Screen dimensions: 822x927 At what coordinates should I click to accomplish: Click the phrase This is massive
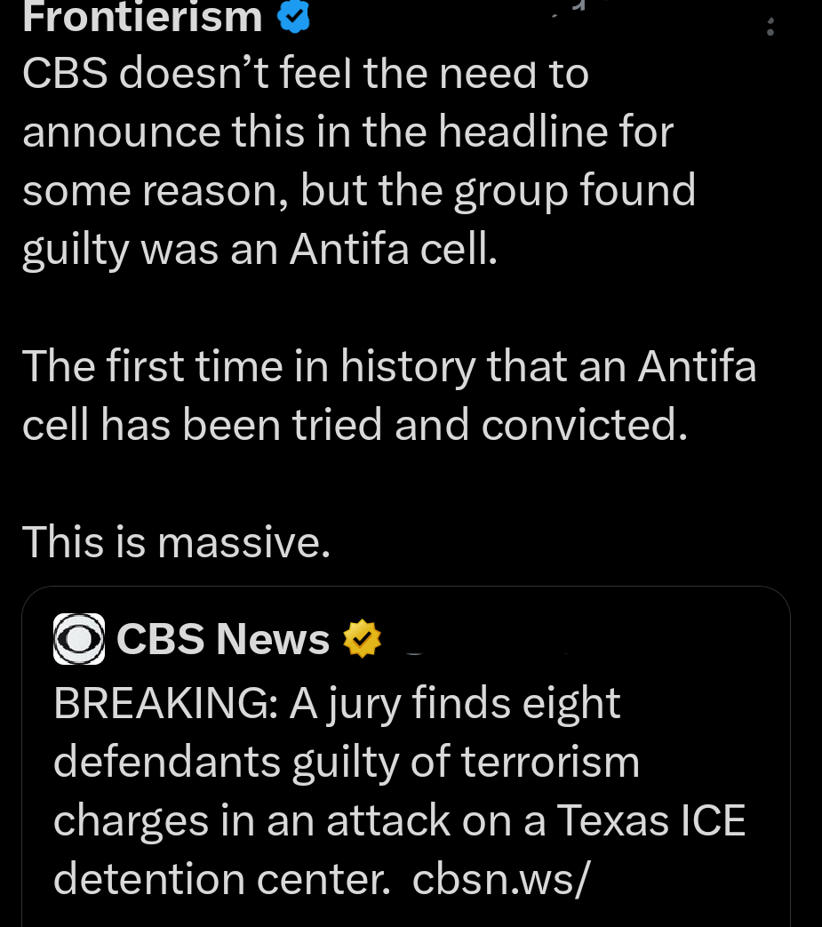click(x=175, y=541)
